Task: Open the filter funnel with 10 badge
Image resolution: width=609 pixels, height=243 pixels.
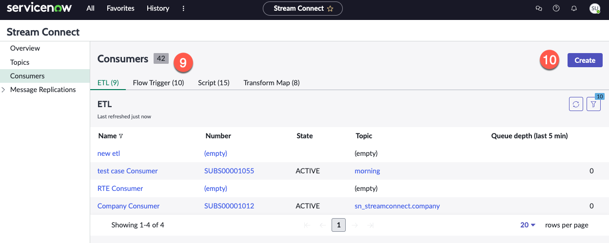Action: click(593, 104)
